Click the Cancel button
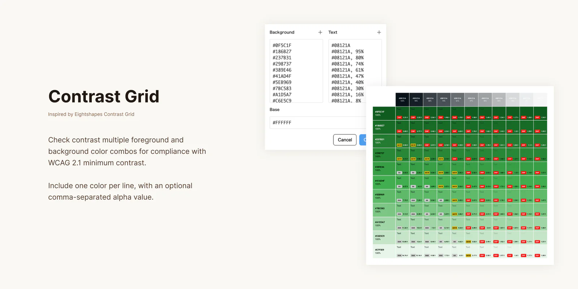578x289 pixels. coord(345,140)
